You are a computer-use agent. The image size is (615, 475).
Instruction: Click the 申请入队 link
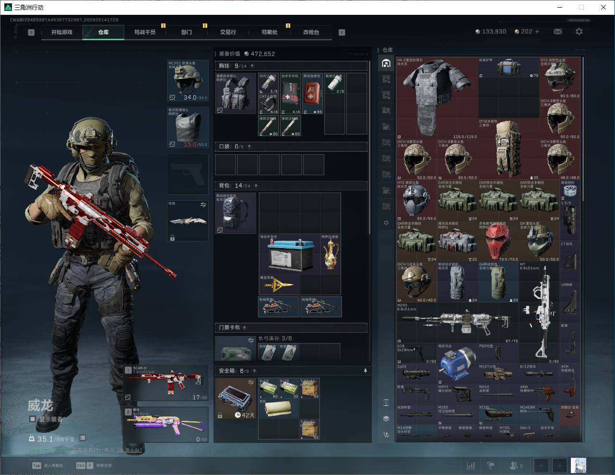(x=130, y=450)
